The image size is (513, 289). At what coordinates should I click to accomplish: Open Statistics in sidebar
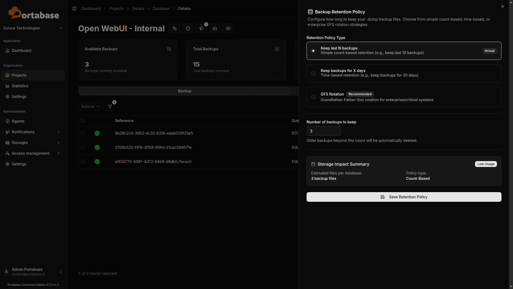tap(33, 86)
